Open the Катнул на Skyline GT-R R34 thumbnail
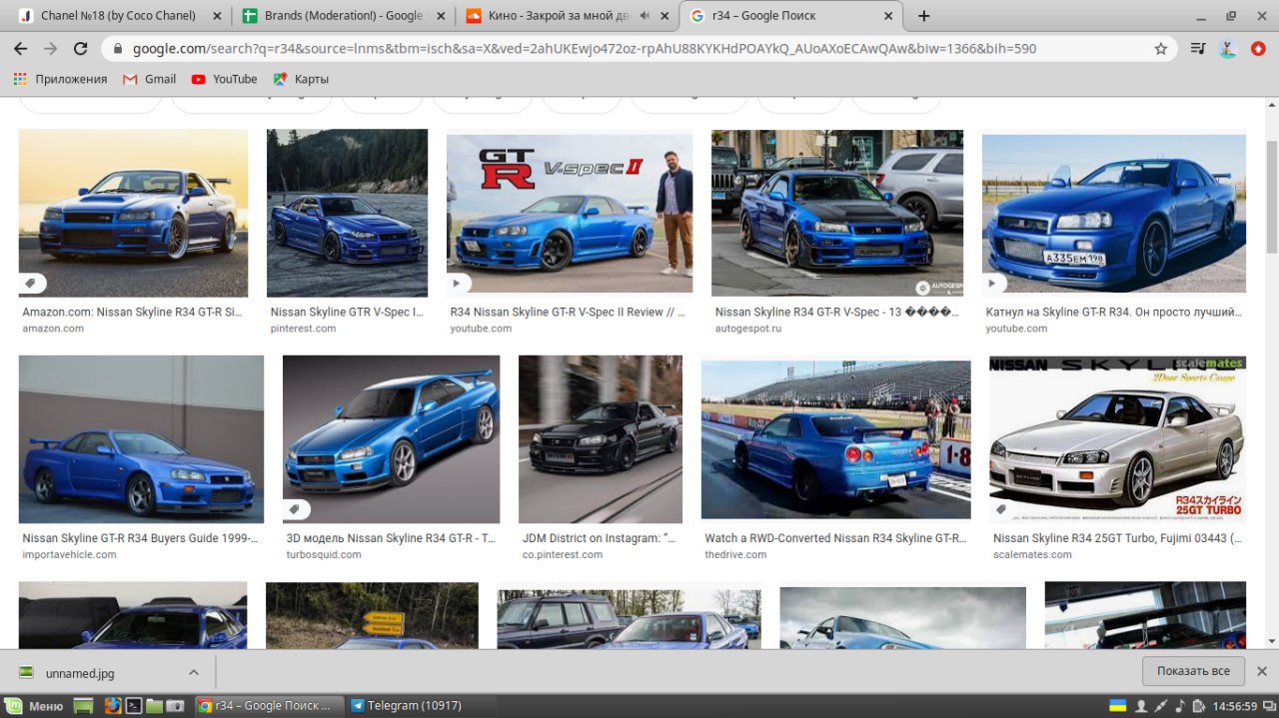Image resolution: width=1279 pixels, height=718 pixels. click(1114, 213)
